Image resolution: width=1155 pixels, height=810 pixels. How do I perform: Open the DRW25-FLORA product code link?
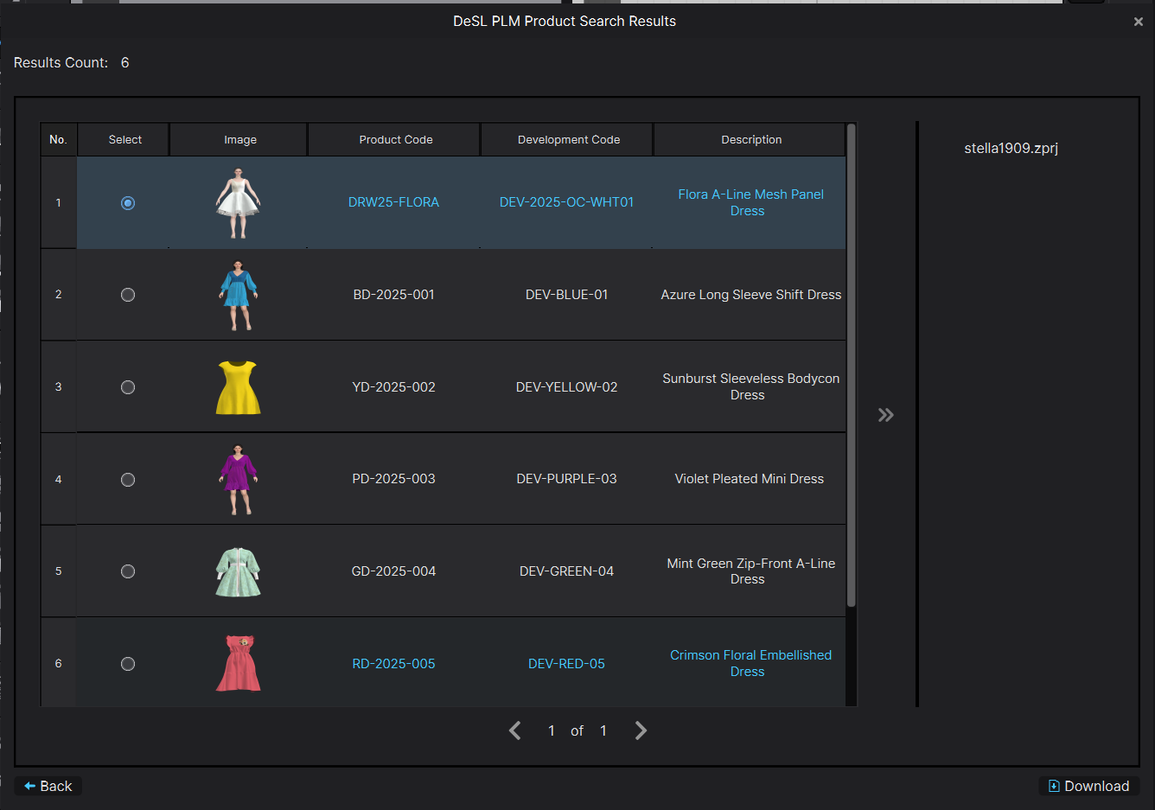click(x=393, y=202)
